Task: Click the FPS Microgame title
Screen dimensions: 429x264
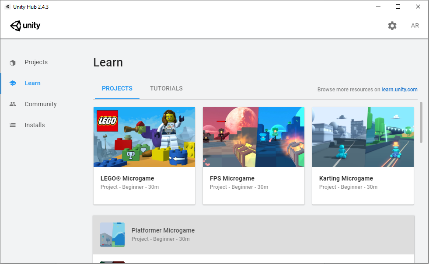Action: coord(232,178)
